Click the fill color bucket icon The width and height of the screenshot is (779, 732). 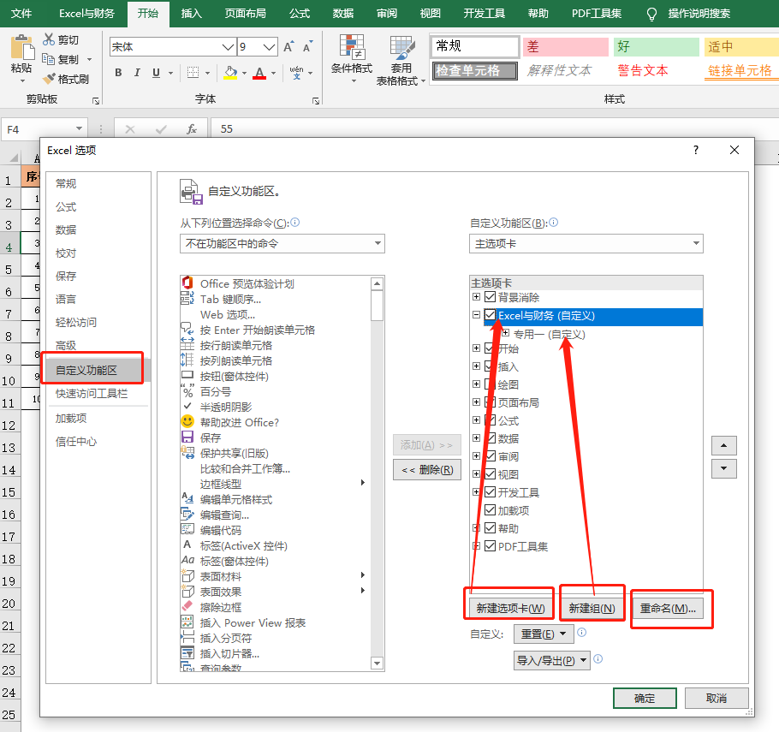coord(230,73)
